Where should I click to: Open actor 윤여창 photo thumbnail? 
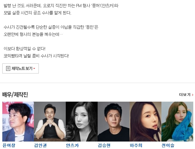point(18,121)
